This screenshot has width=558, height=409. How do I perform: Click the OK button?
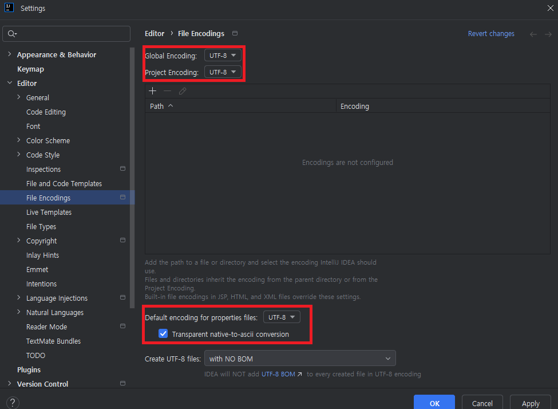tap(434, 403)
